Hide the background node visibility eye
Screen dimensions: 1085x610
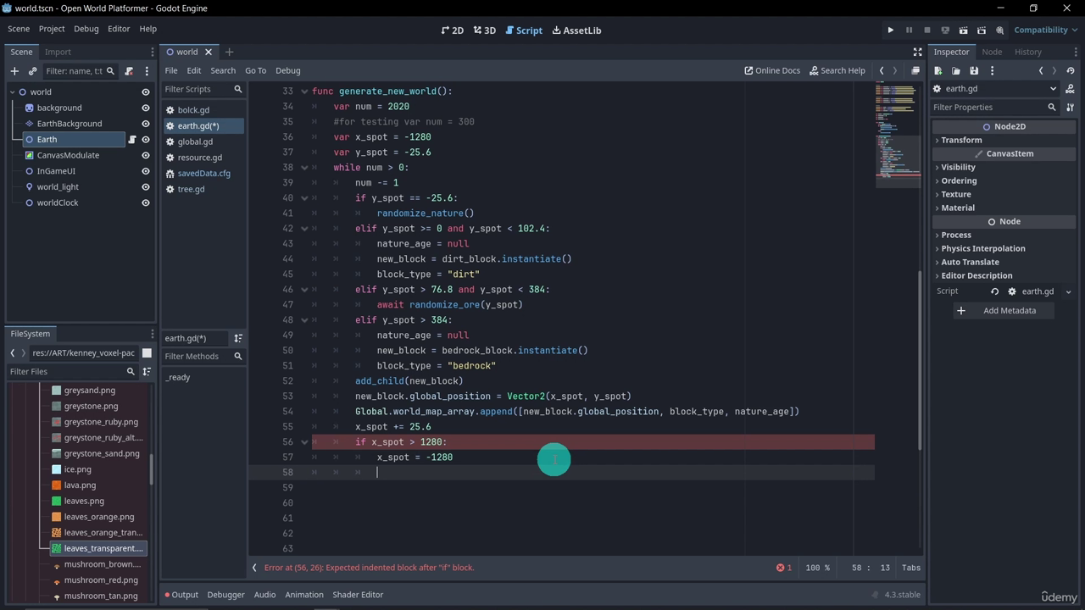tap(146, 108)
